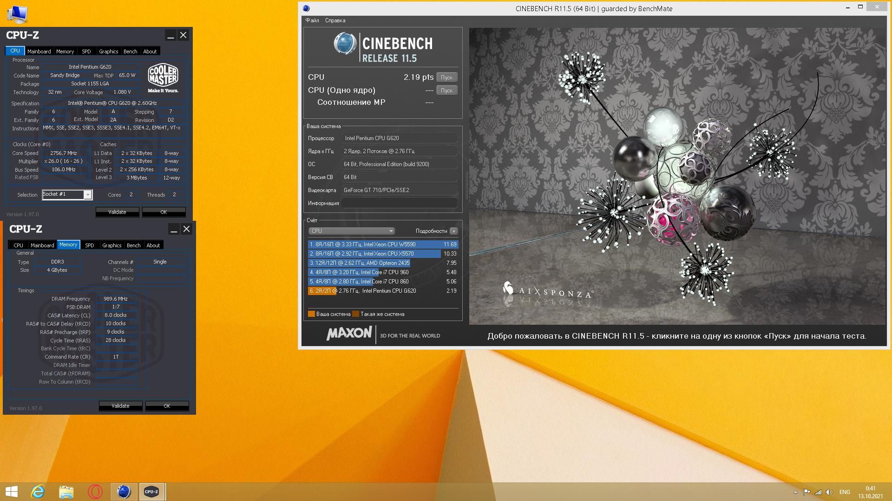892x501 pixels.
Task: Open the Файл menu in Cinebench
Action: tap(312, 20)
